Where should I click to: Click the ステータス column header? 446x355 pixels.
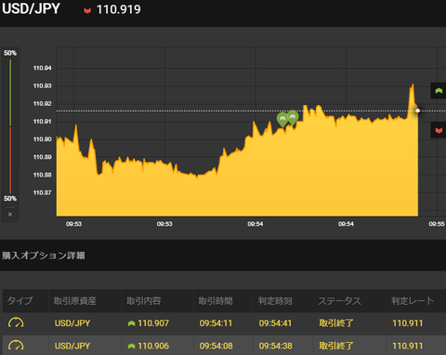point(339,300)
